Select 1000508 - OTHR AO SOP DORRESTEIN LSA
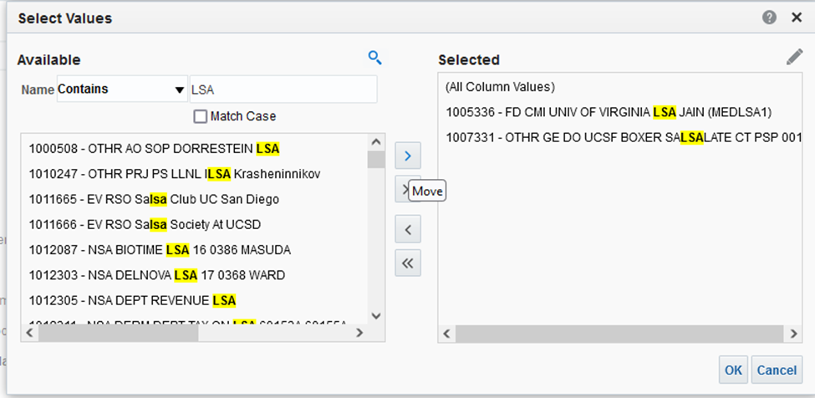This screenshot has height=398, width=815. point(155,149)
